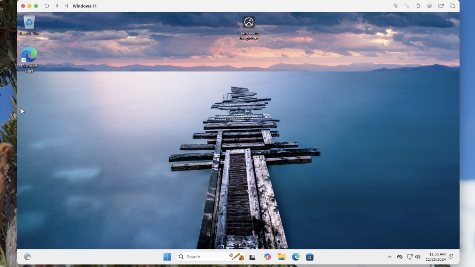Open the Windows Start menu

[x=167, y=257]
